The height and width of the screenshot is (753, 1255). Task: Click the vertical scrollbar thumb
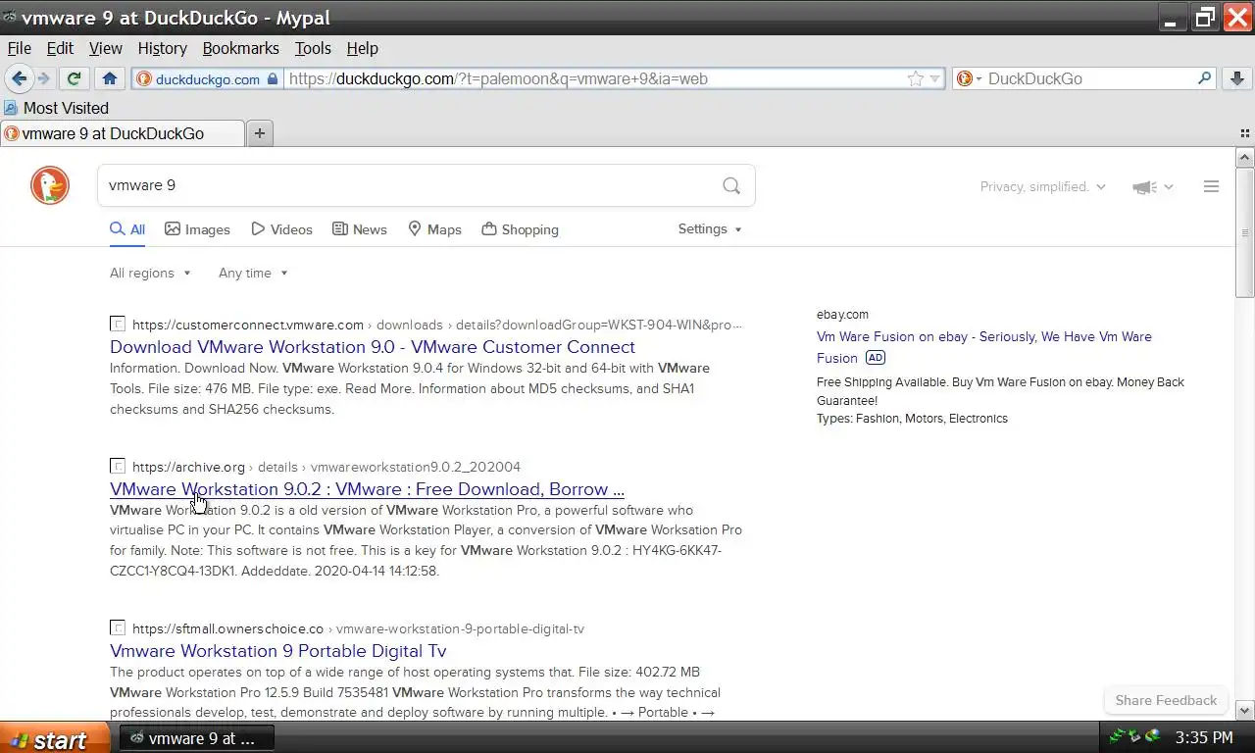click(x=1245, y=232)
